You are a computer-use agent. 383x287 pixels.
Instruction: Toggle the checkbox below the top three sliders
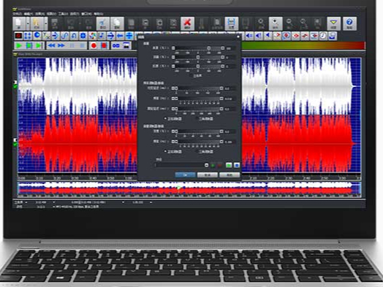point(191,76)
